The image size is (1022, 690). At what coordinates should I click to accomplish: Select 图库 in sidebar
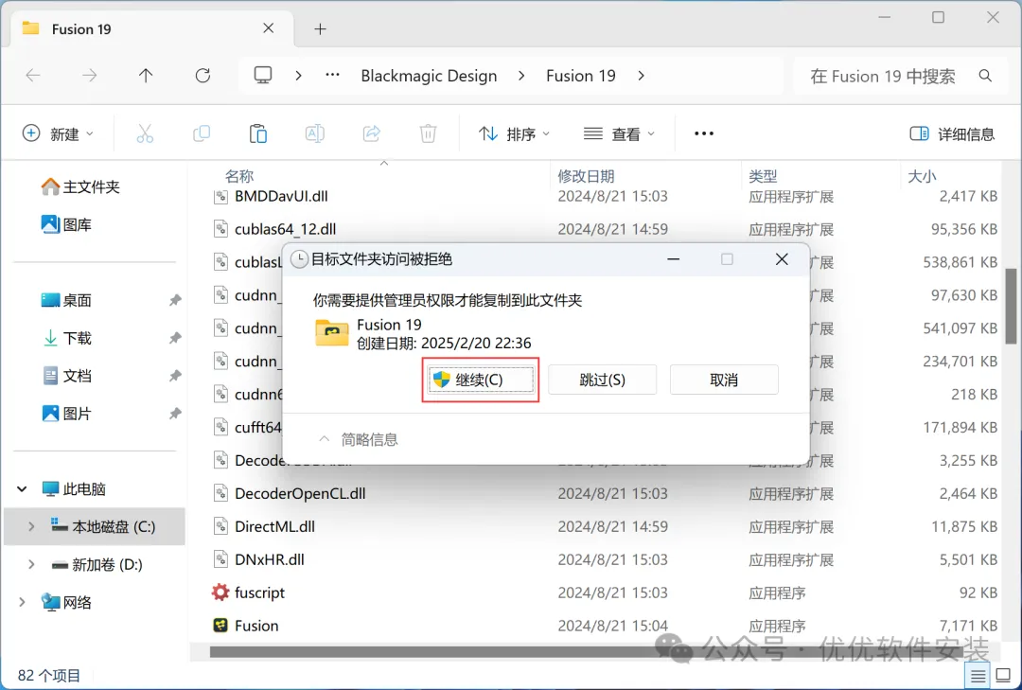[x=66, y=225]
